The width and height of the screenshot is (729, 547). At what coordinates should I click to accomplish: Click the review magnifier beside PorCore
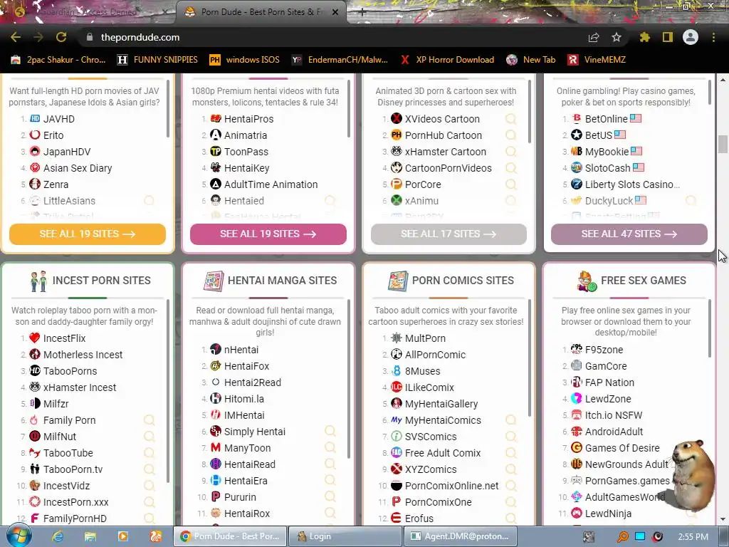pos(510,184)
